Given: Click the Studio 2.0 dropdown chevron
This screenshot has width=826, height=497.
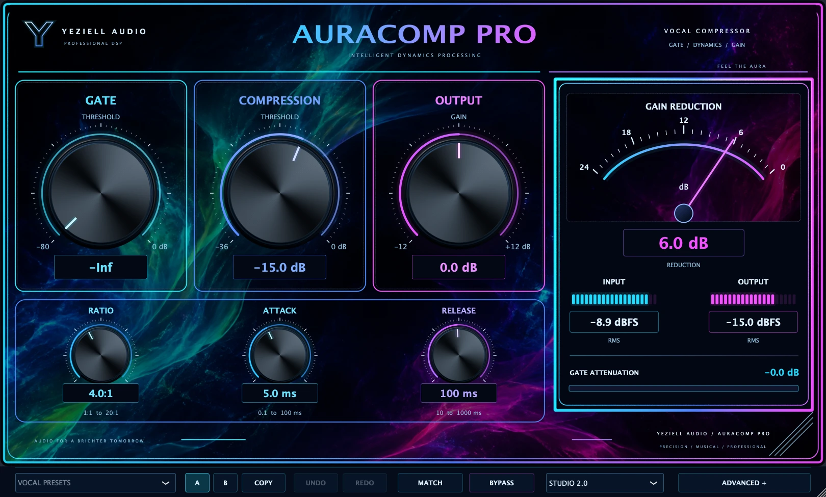Looking at the screenshot, I should click(653, 483).
